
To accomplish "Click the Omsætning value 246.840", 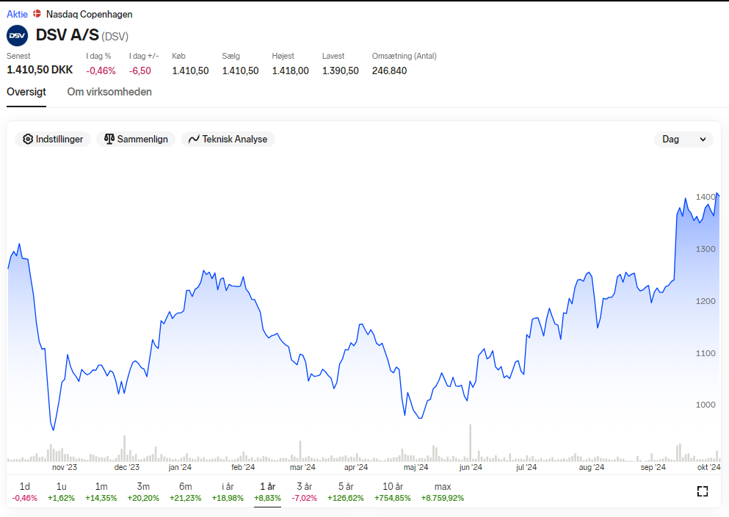I will click(x=389, y=70).
